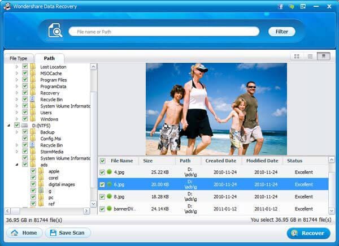
Task: Sort by the Size column header
Action: click(x=148, y=161)
